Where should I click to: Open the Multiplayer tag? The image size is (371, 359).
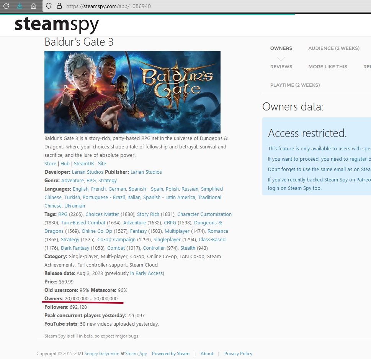point(177,231)
